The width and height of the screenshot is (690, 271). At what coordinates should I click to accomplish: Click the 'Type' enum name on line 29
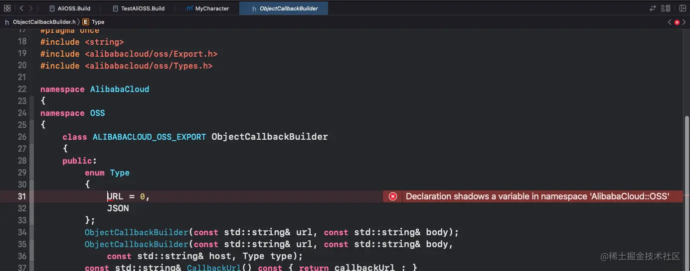(120, 173)
